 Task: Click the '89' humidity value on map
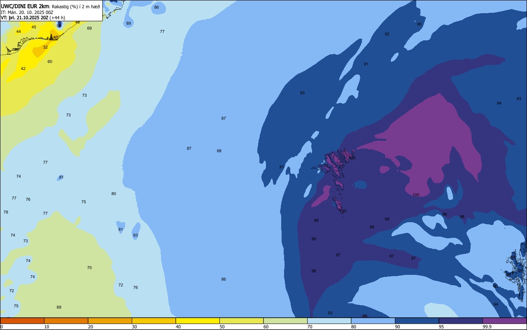pyautogui.click(x=128, y=23)
